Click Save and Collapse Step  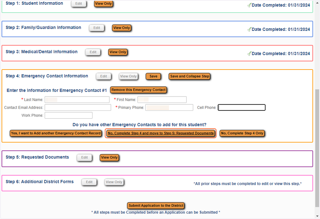[x=190, y=76]
